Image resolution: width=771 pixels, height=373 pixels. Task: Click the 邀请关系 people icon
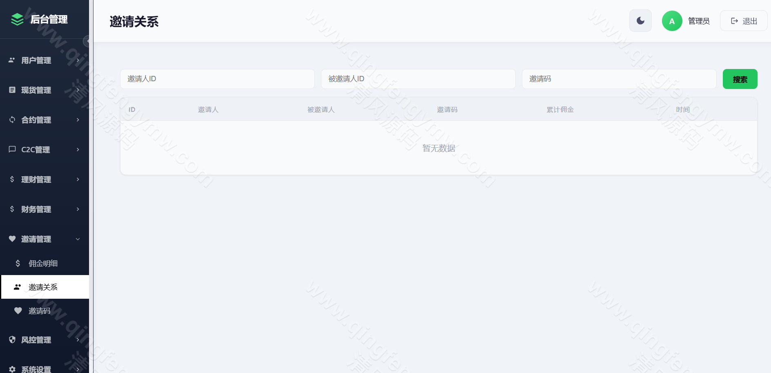pos(17,287)
